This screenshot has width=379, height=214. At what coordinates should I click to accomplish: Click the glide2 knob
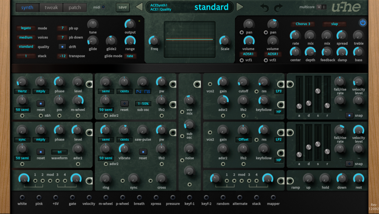pyautogui.click(x=111, y=41)
